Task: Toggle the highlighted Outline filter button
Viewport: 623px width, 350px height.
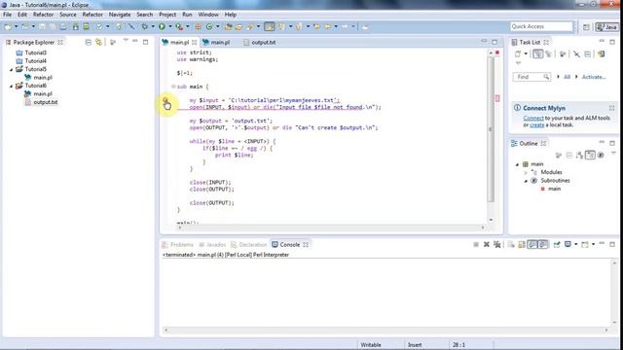Action: [x=590, y=155]
